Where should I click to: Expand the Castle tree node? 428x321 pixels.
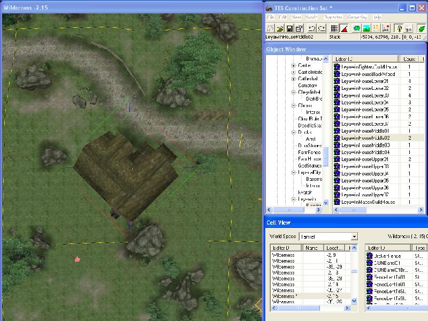tap(293, 65)
